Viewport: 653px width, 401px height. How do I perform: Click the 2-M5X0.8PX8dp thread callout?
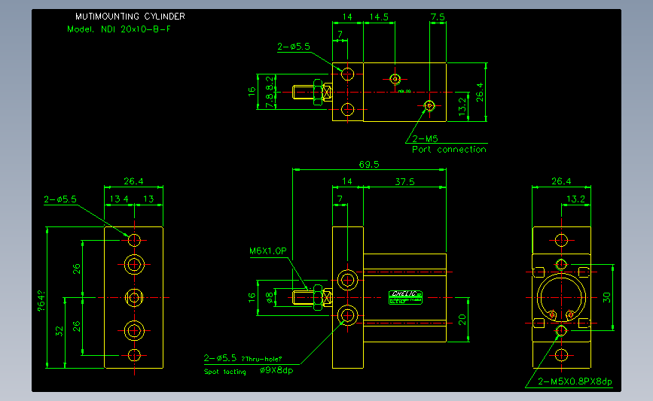[575, 381]
